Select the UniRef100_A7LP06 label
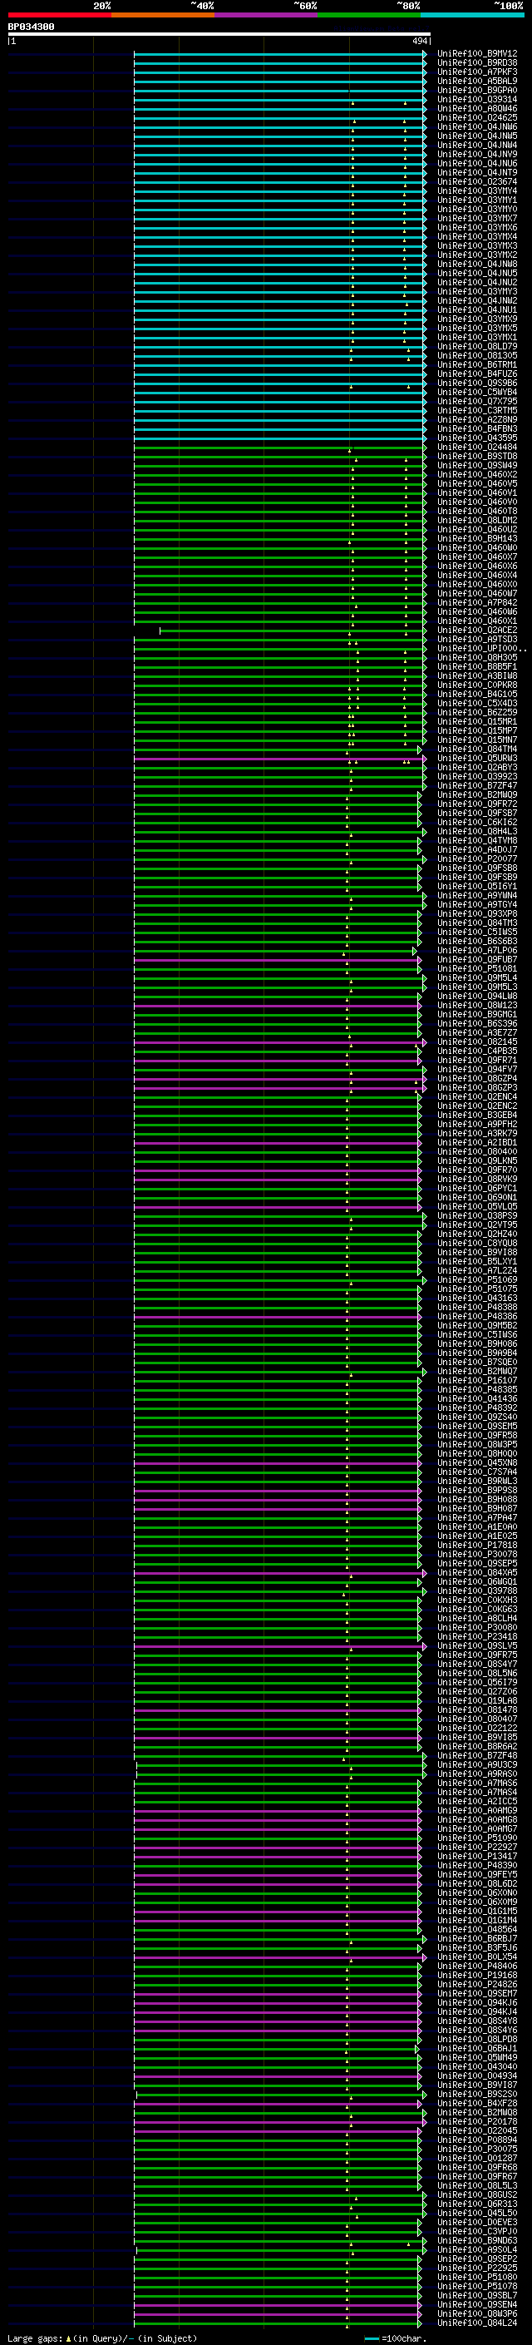 click(477, 950)
